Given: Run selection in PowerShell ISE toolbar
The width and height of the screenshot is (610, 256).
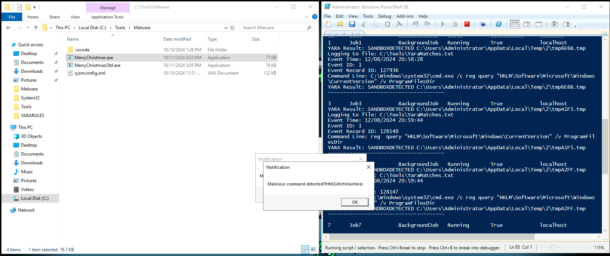Looking at the screenshot, I should click(455, 24).
